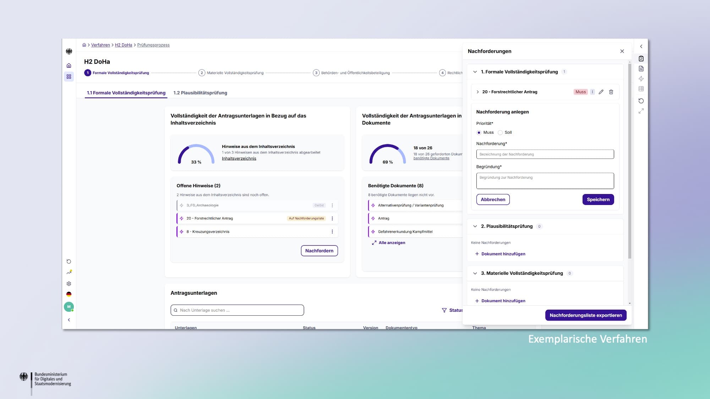Viewport: 710px width, 399px height.
Task: Open three-dot menu for 8 - Kreuzungsverzeichnis
Action: (332, 232)
